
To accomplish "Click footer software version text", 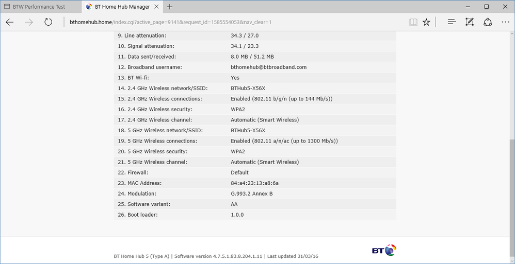I will tap(218, 256).
